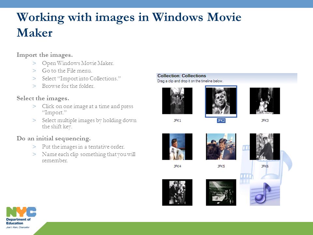Click the JFK6 clip name label
Viewport: 313px width, 235px height.
(x=265, y=166)
